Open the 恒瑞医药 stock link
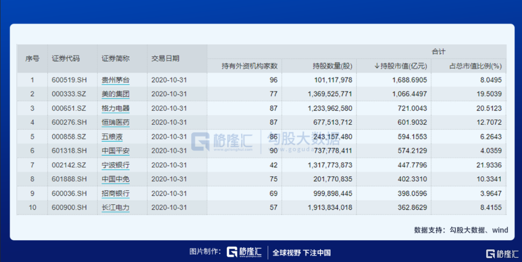The height and width of the screenshot is (262, 522). (x=116, y=123)
